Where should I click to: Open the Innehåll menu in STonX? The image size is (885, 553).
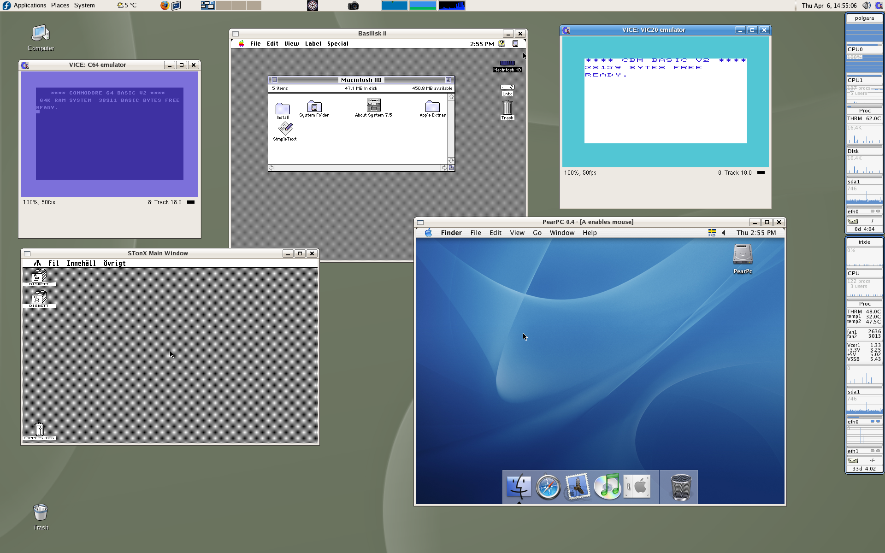pyautogui.click(x=81, y=263)
